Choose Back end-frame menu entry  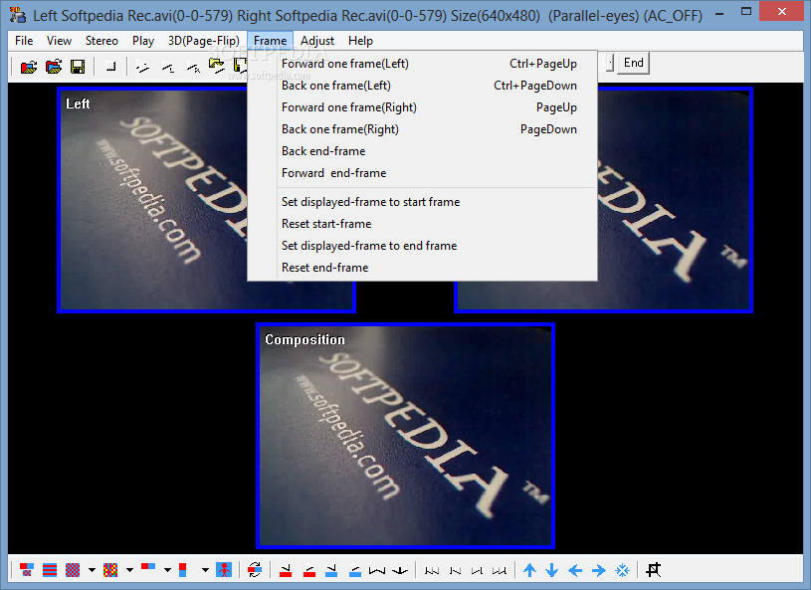pos(423,151)
